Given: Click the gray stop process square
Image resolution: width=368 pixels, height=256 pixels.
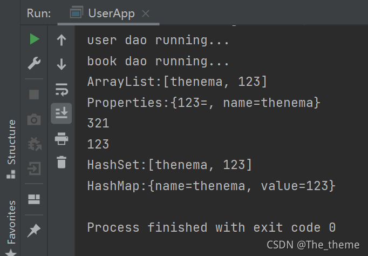Looking at the screenshot, I should (34, 95).
